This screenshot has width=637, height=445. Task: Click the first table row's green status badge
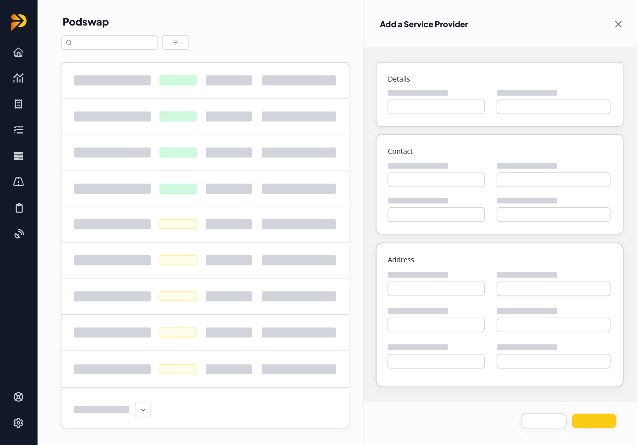tap(178, 80)
